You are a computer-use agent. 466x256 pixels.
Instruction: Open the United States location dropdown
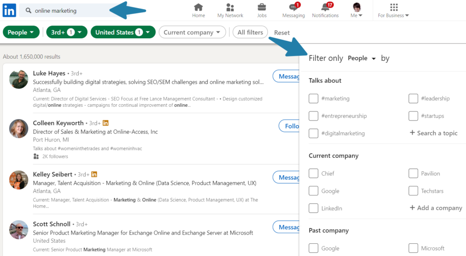click(123, 32)
